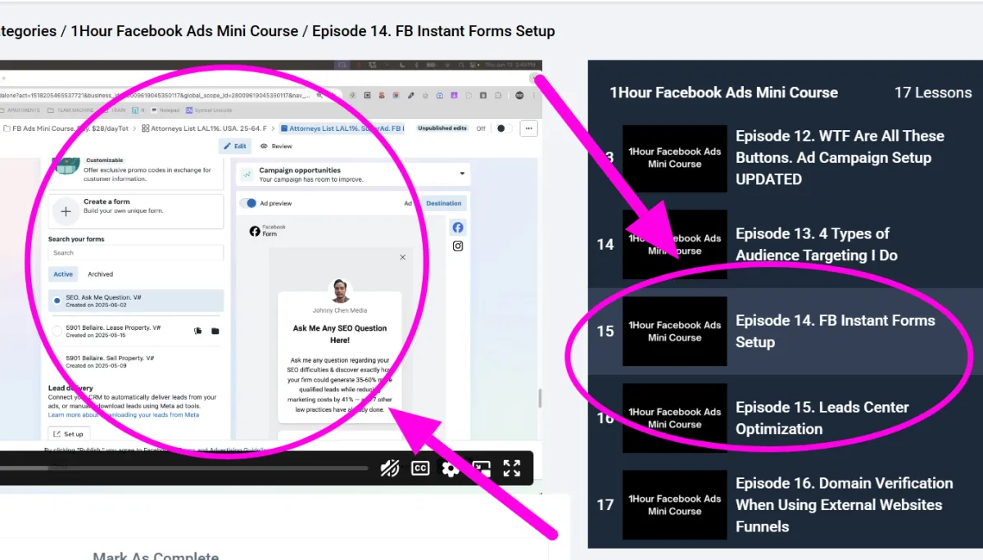
Task: Switch to Edit tab in the video
Action: (x=234, y=146)
